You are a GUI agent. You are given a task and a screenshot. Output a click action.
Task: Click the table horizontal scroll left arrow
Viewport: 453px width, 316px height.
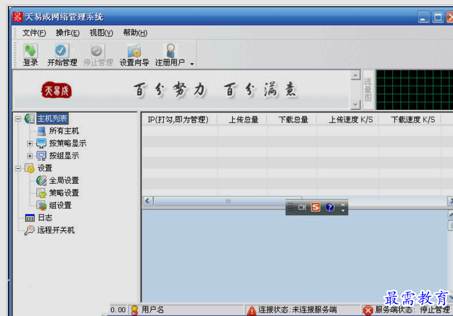point(148,201)
